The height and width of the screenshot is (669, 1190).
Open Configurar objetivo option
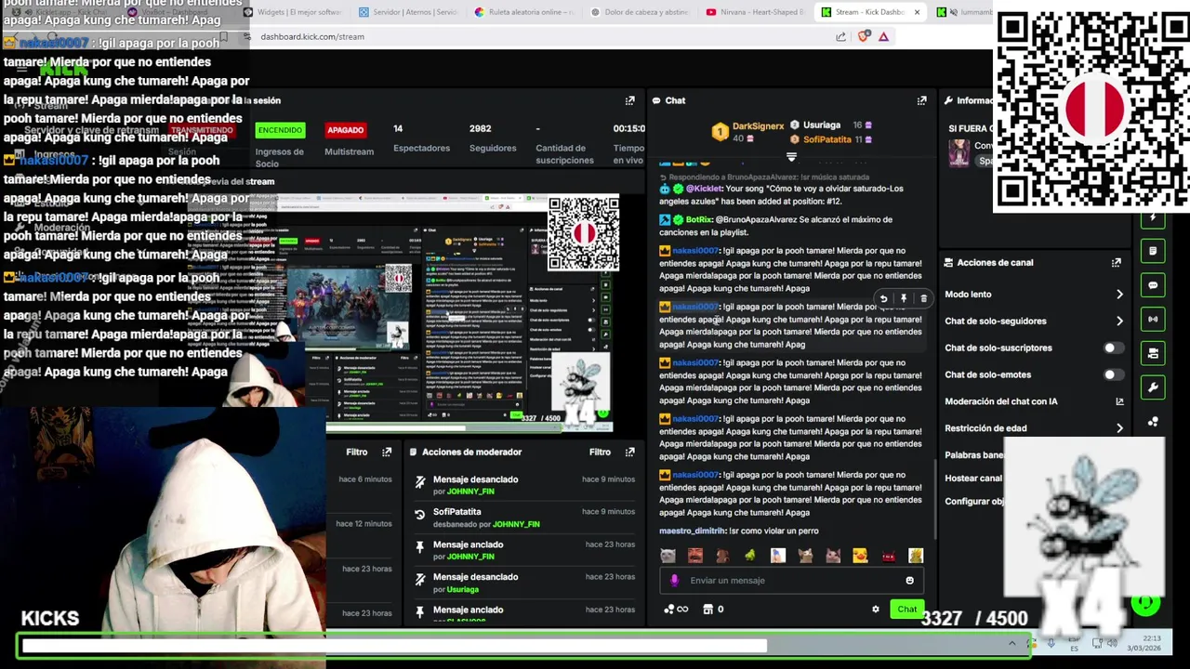tap(973, 502)
